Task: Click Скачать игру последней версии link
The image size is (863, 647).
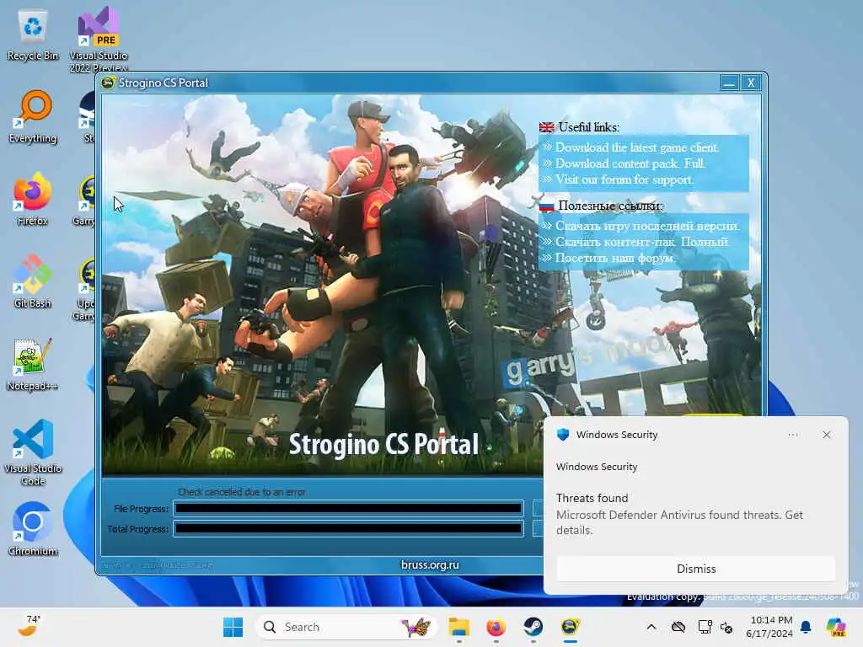Action: point(648,226)
